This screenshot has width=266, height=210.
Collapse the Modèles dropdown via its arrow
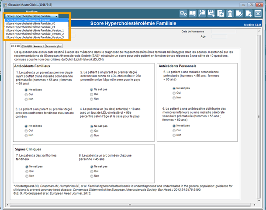tap(57, 16)
